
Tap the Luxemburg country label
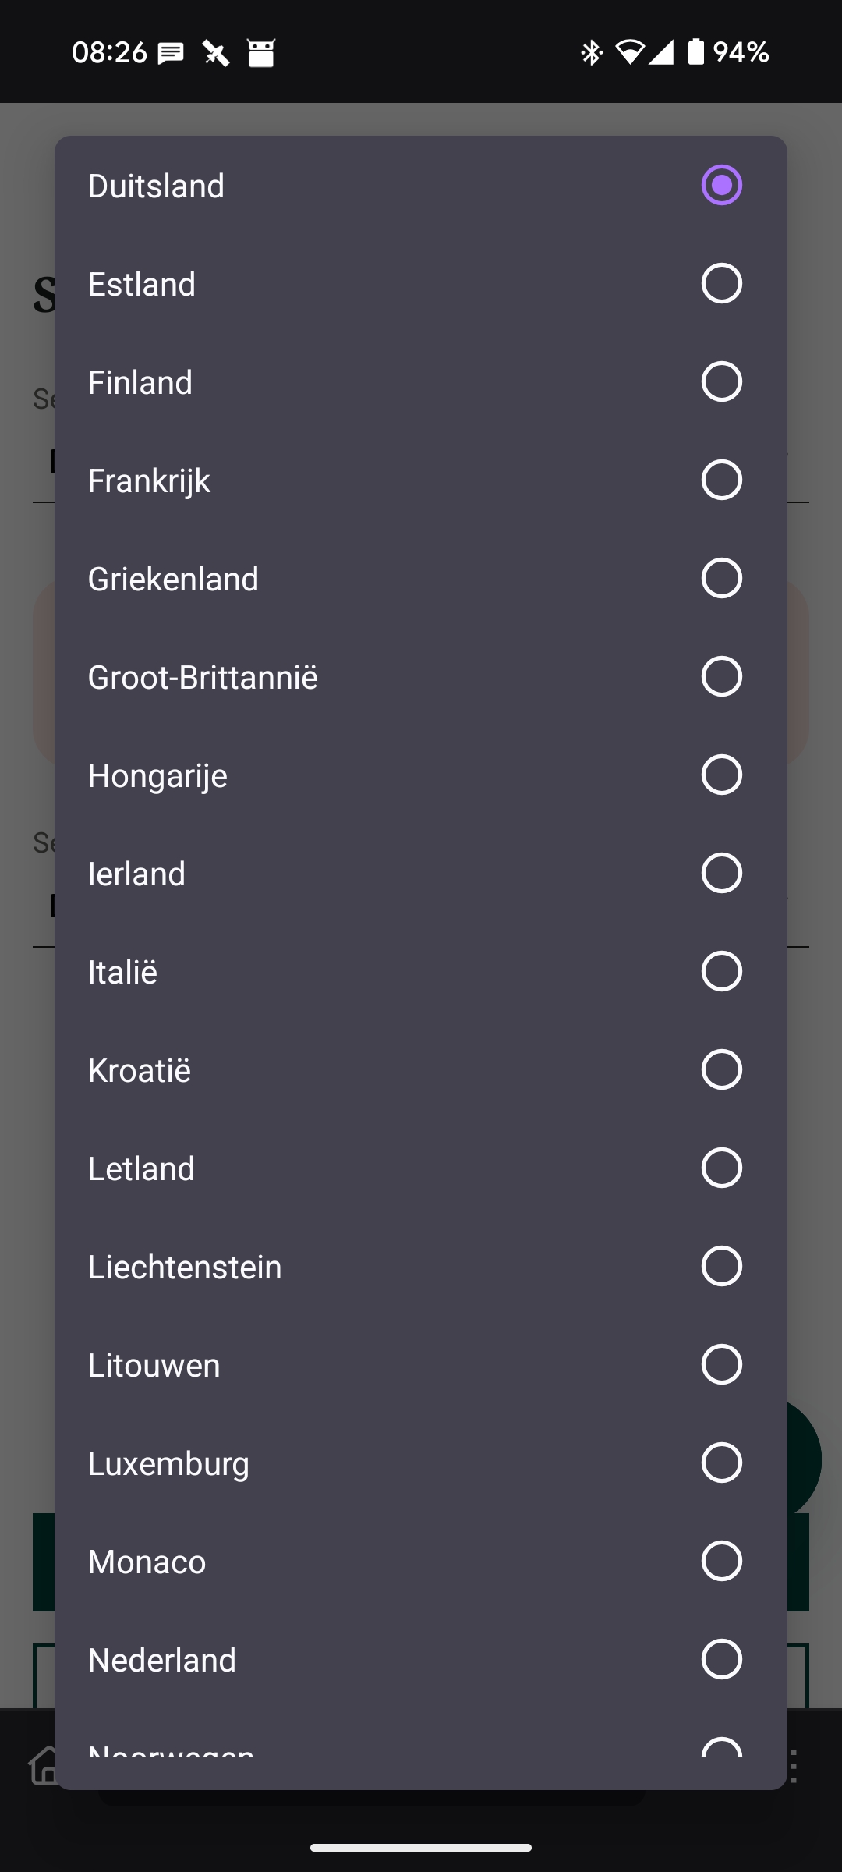coord(168,1463)
